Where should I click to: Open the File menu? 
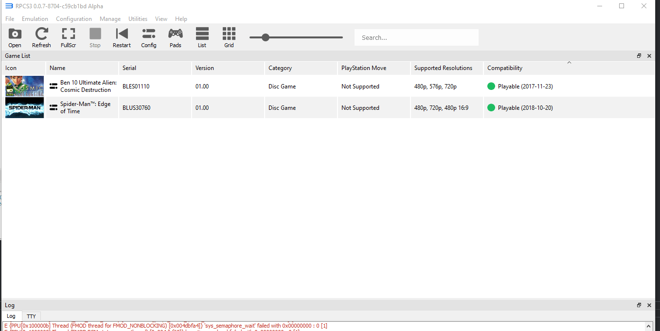[10, 19]
